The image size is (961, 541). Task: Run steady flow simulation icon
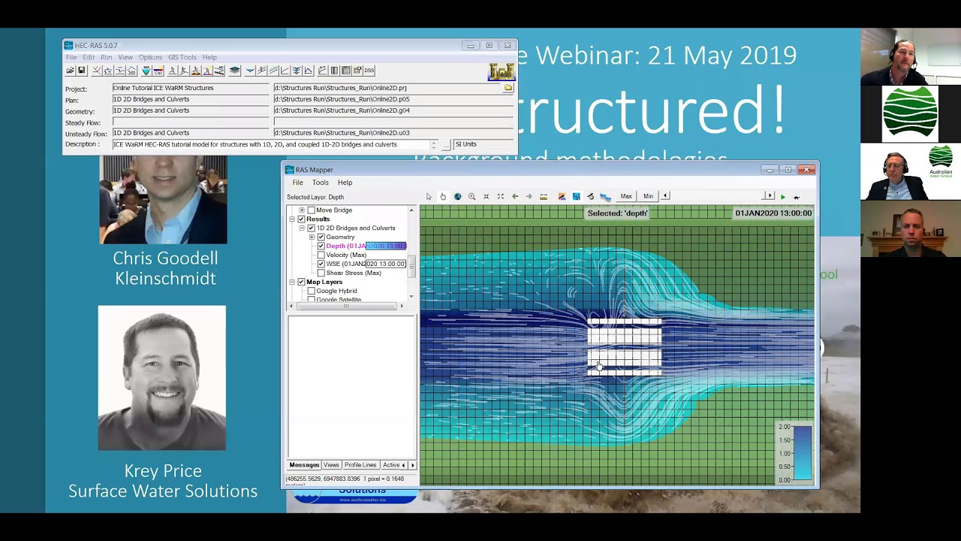click(x=171, y=71)
